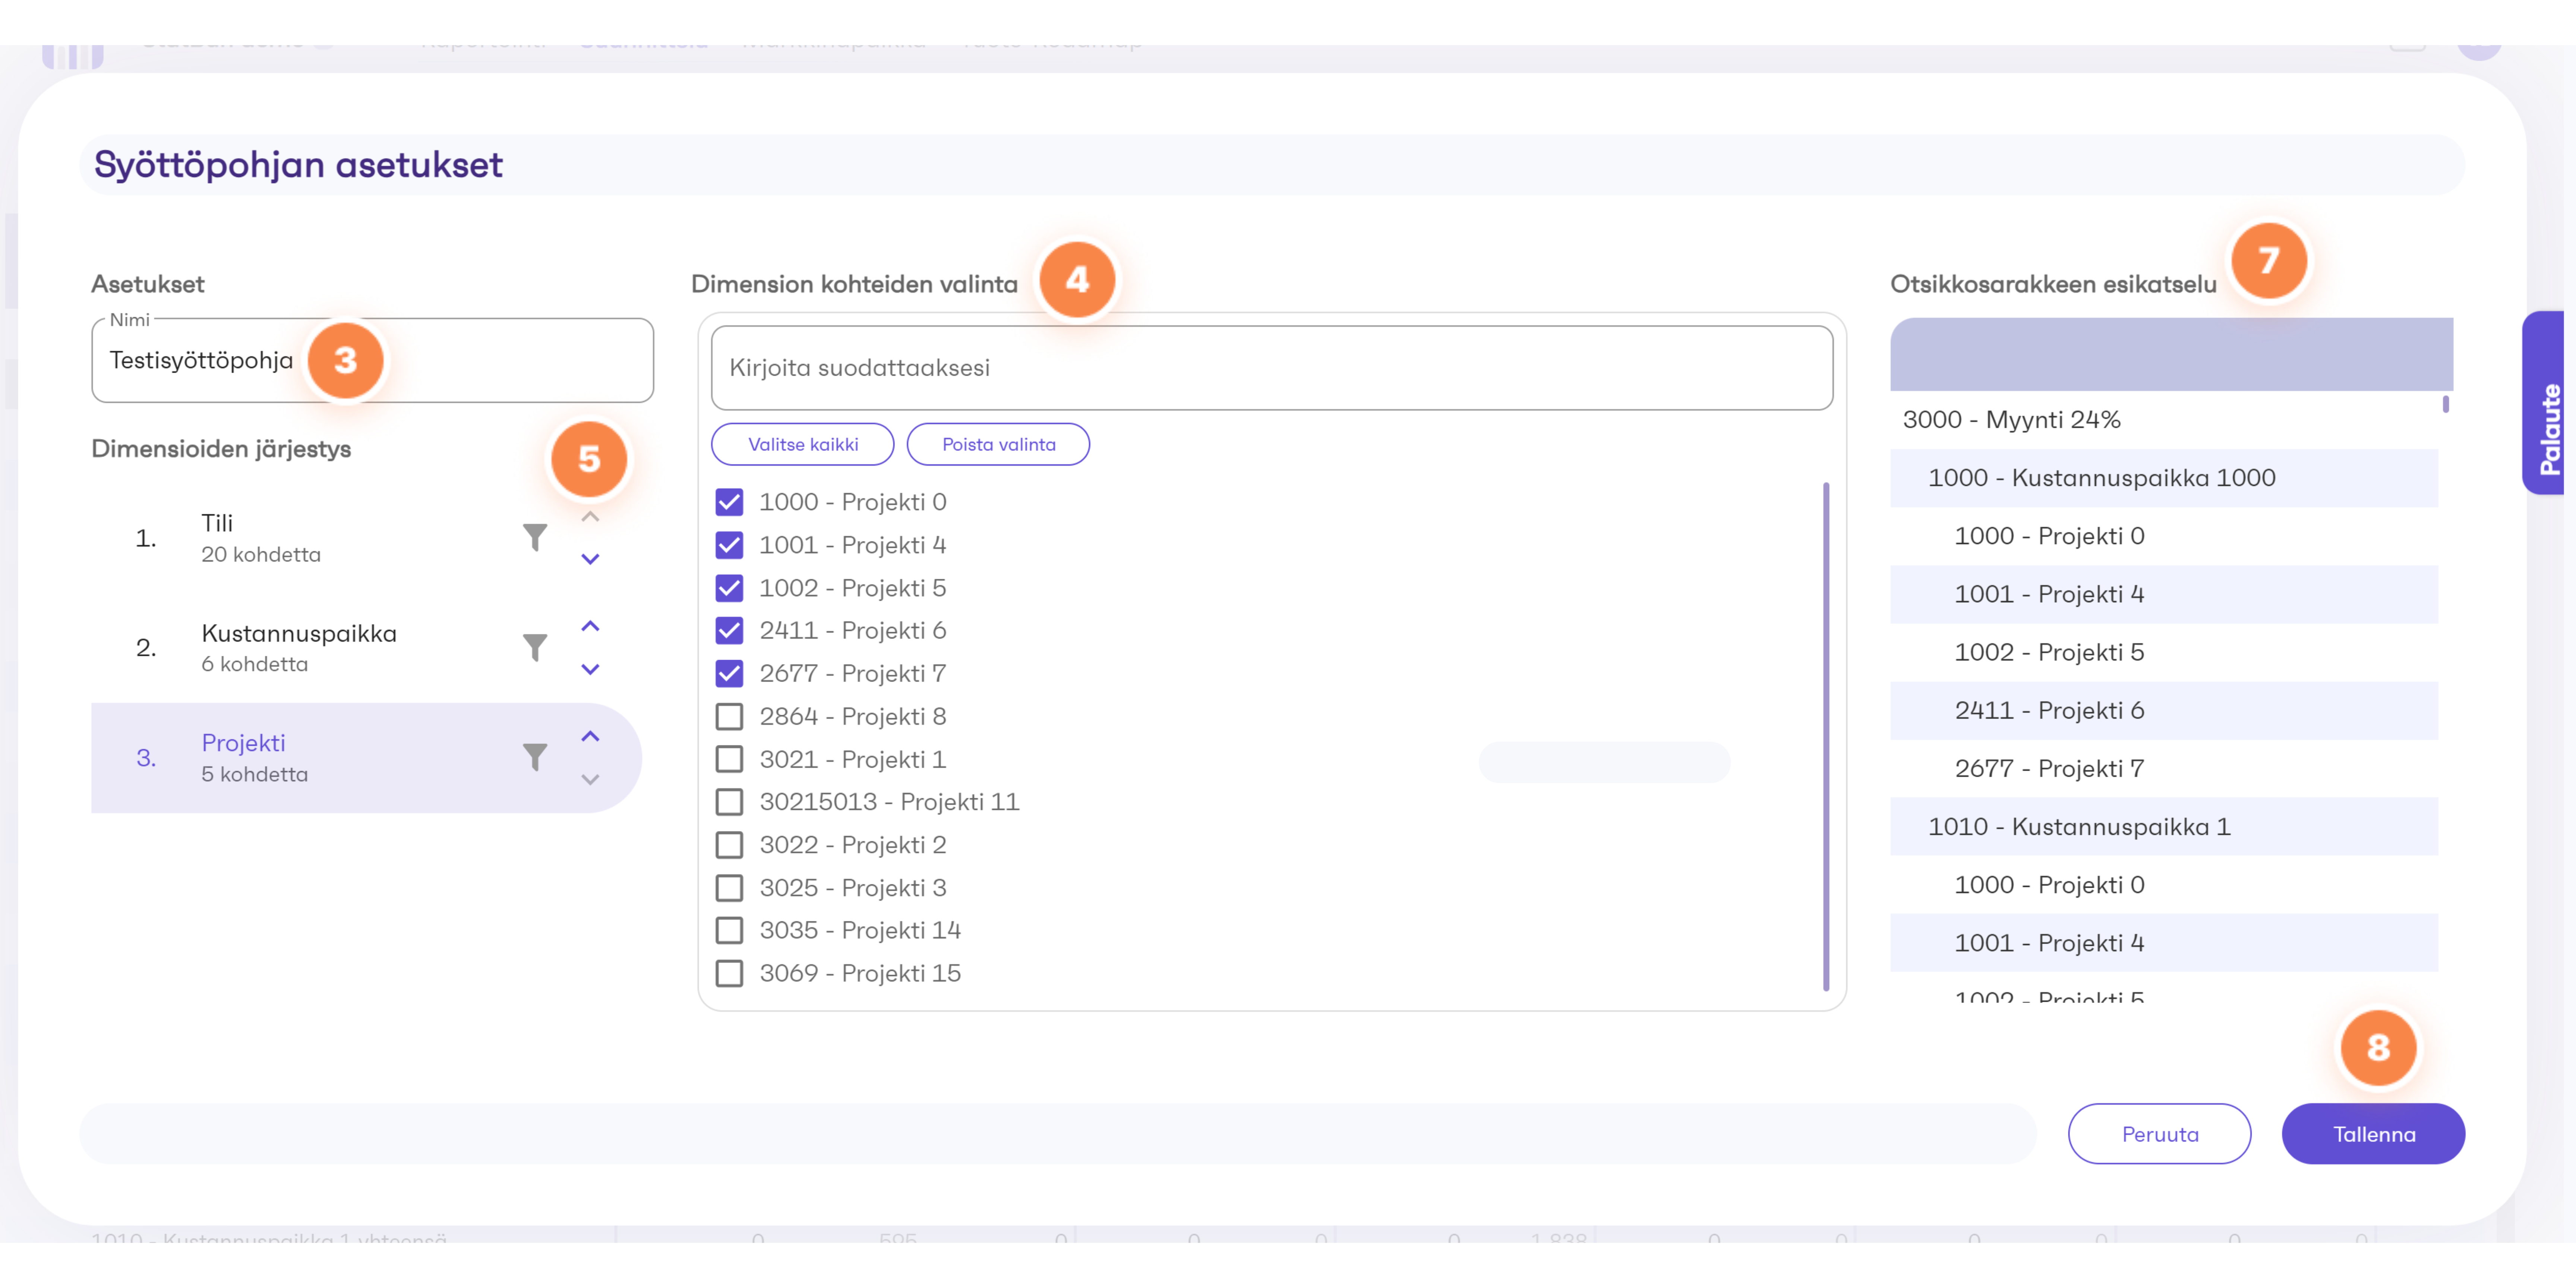Uncheck 2677 - Projekti 7
The width and height of the screenshot is (2576, 1288).
pos(729,673)
